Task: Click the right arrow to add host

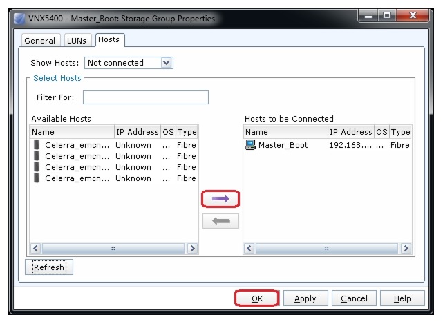Action: pyautogui.click(x=220, y=199)
